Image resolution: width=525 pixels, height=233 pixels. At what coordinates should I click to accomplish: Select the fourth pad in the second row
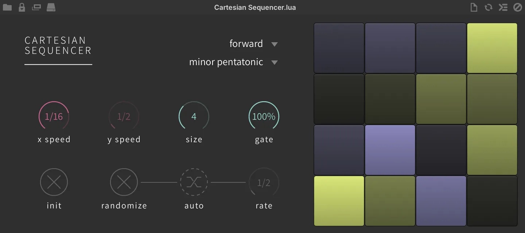point(492,99)
